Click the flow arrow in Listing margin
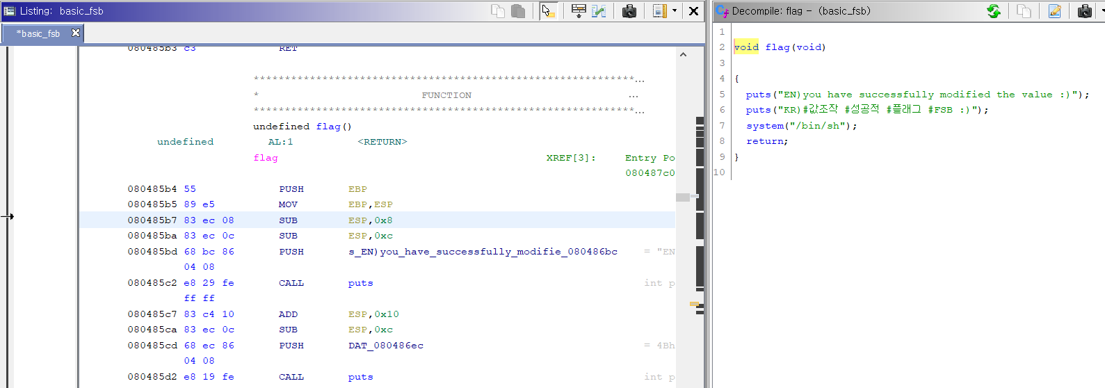The height and width of the screenshot is (388, 1105). pyautogui.click(x=7, y=217)
